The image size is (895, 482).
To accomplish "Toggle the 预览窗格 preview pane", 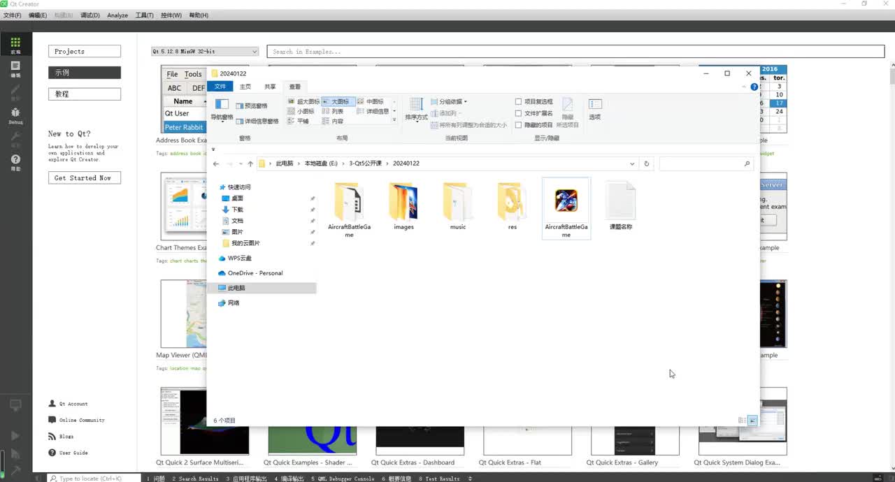I will 252,106.
